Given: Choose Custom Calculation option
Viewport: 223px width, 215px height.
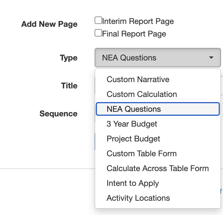Looking at the screenshot, I should [158, 94].
